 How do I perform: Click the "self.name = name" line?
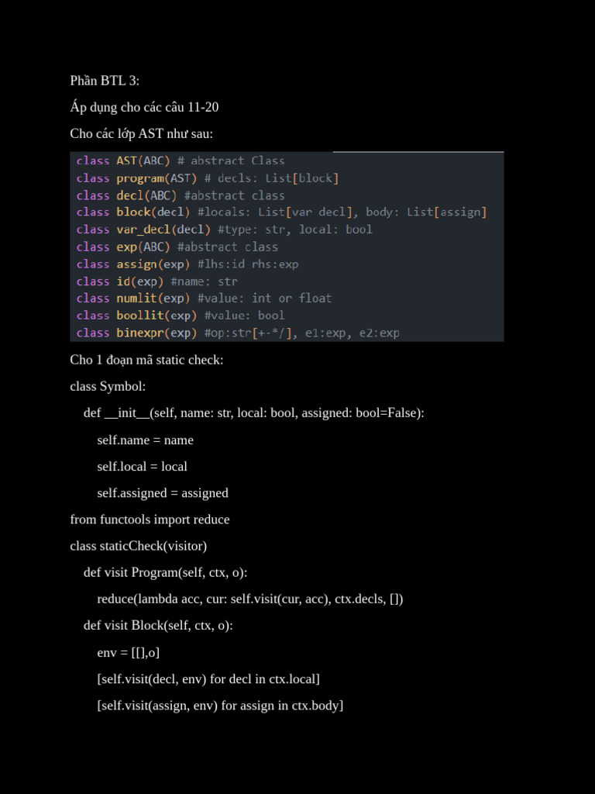145,440
